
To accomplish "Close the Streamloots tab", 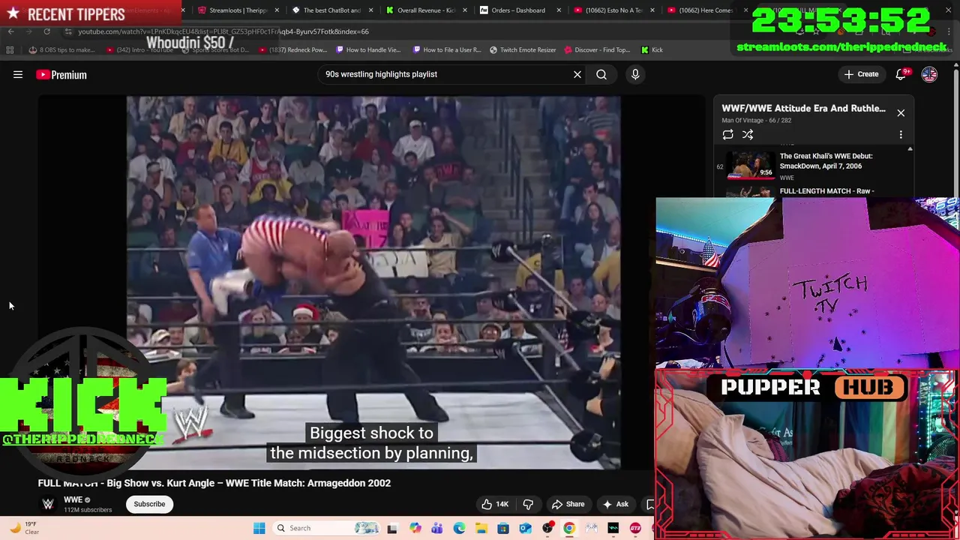I will (x=277, y=10).
